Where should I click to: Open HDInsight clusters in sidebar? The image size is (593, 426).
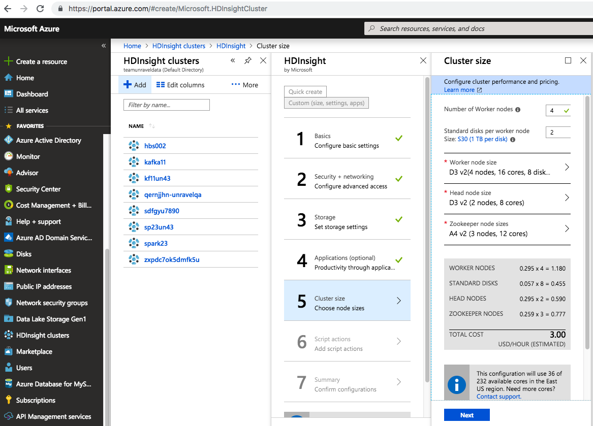point(42,335)
